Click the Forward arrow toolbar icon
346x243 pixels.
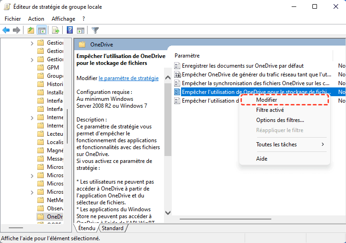(x=17, y=30)
